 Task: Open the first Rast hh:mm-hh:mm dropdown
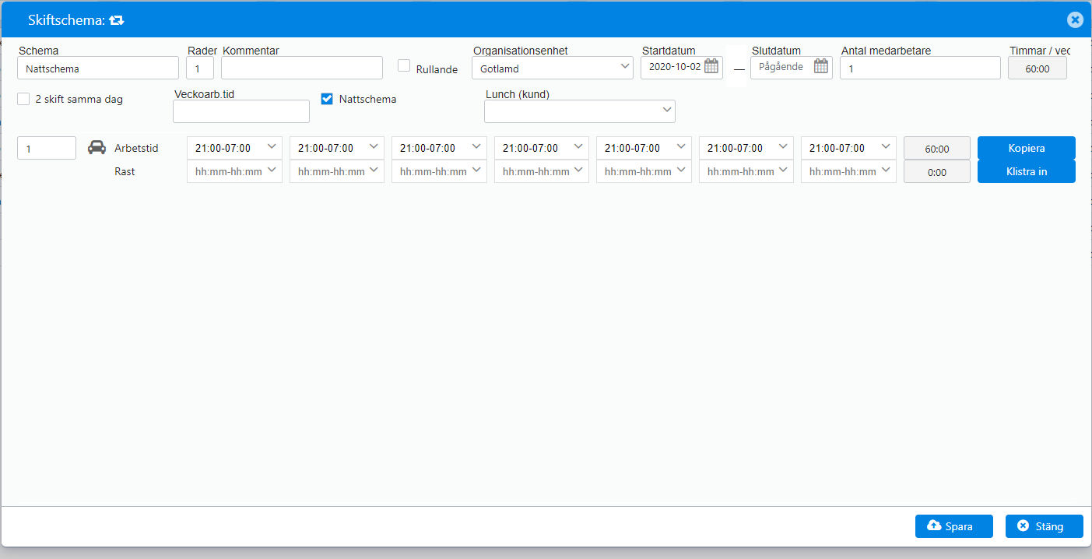tap(234, 171)
